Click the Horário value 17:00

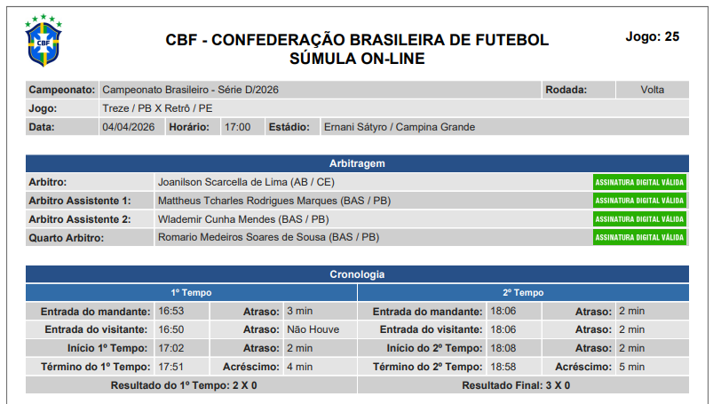click(237, 127)
